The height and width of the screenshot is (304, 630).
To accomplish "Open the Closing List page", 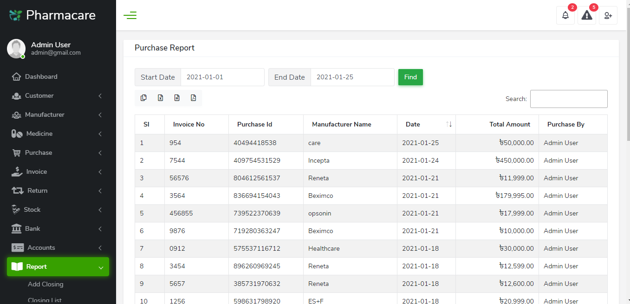I will point(44,299).
